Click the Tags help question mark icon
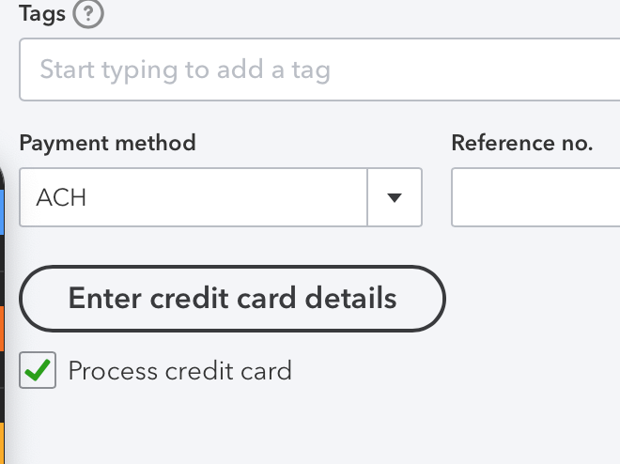 [x=86, y=14]
